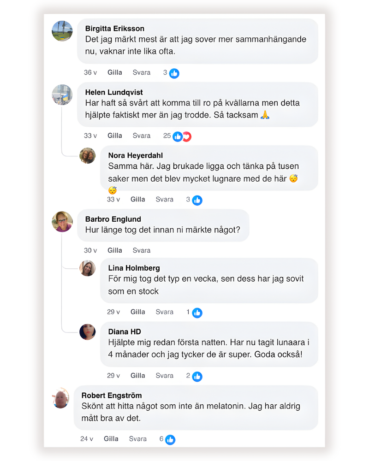Click Diana HD's name link
The image size is (369, 461).
point(125,332)
